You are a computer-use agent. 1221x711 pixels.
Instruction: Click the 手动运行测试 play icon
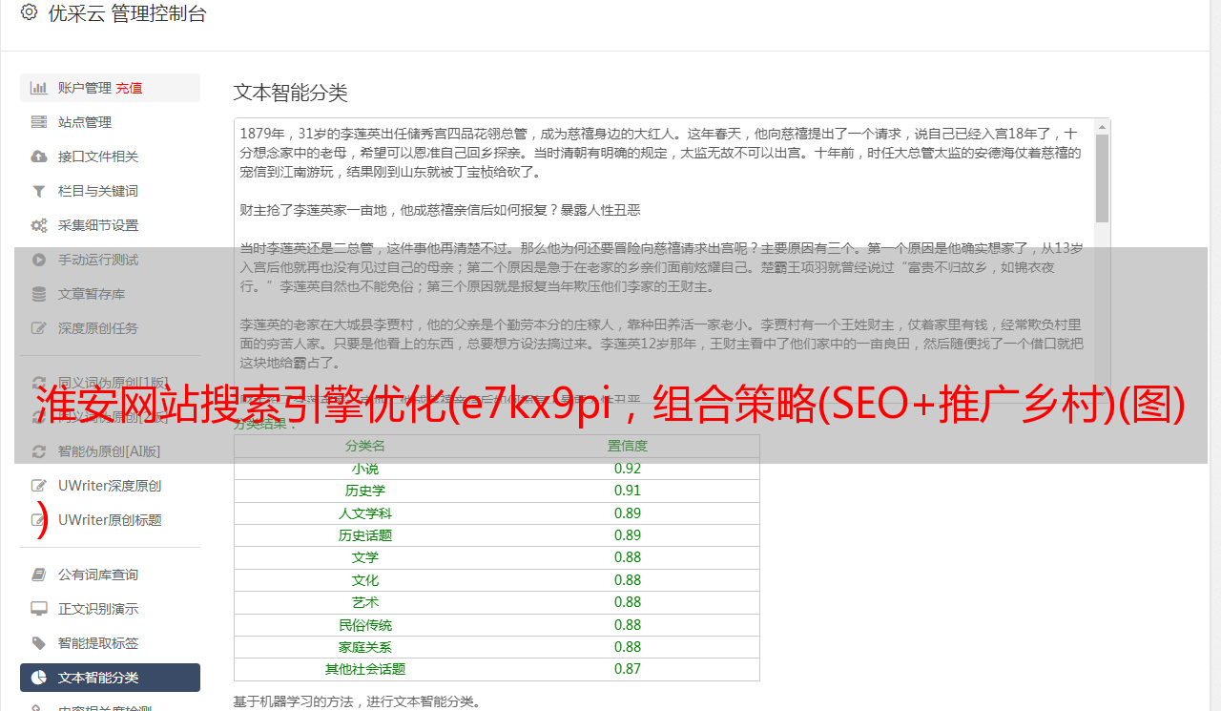click(x=39, y=260)
